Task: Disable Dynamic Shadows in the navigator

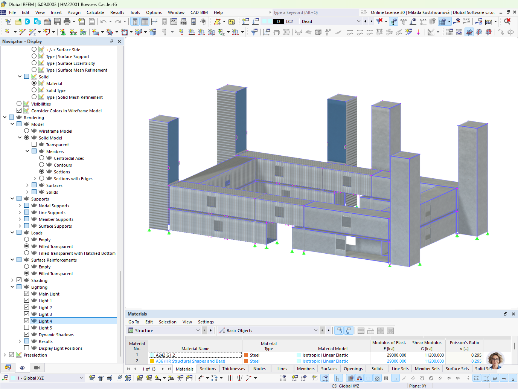Action: pyautogui.click(x=27, y=334)
